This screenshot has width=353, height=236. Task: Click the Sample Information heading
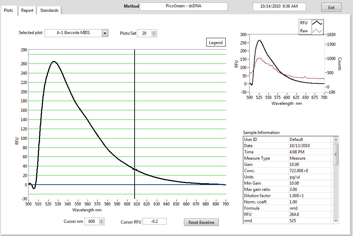coord(261,133)
